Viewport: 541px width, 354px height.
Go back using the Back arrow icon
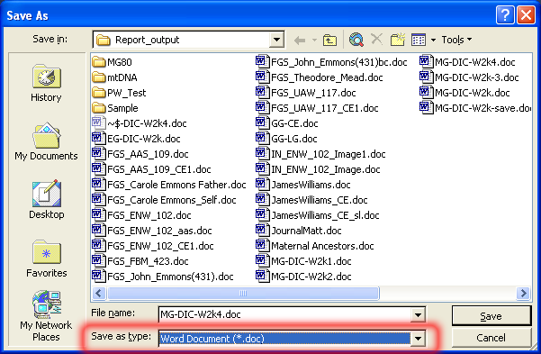[x=300, y=40]
